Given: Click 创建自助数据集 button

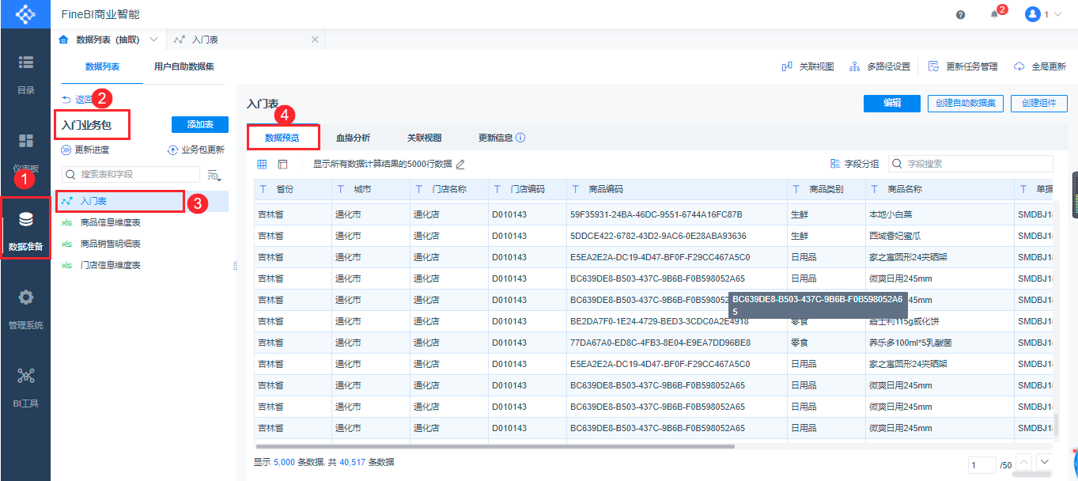Looking at the screenshot, I should coord(966,103).
